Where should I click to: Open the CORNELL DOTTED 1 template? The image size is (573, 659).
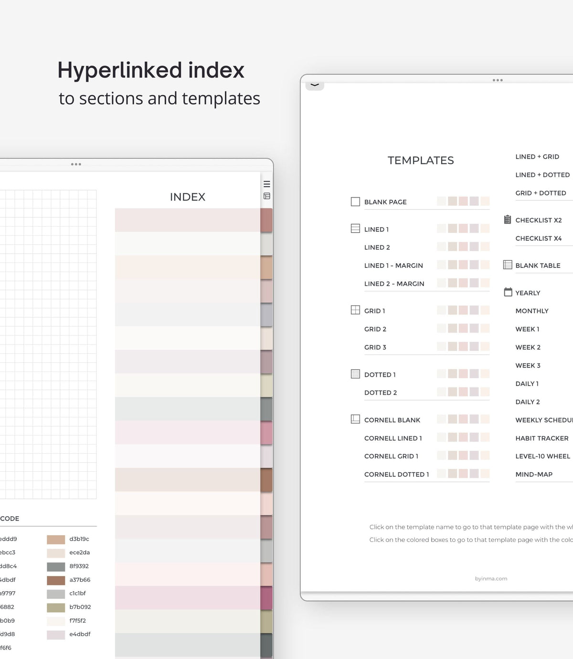tap(397, 474)
